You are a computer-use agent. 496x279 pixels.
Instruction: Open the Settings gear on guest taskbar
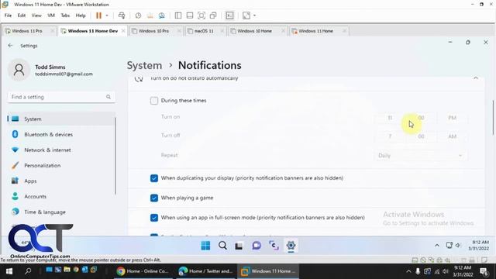coord(291,246)
